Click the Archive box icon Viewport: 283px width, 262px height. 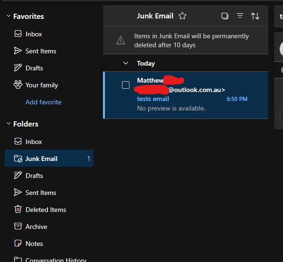18,226
